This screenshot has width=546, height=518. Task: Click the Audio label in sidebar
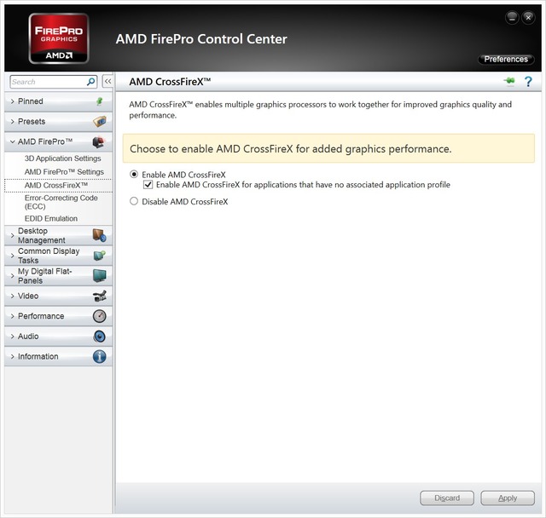tap(28, 337)
